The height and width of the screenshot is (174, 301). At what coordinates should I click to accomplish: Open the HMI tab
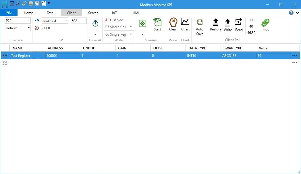point(136,13)
